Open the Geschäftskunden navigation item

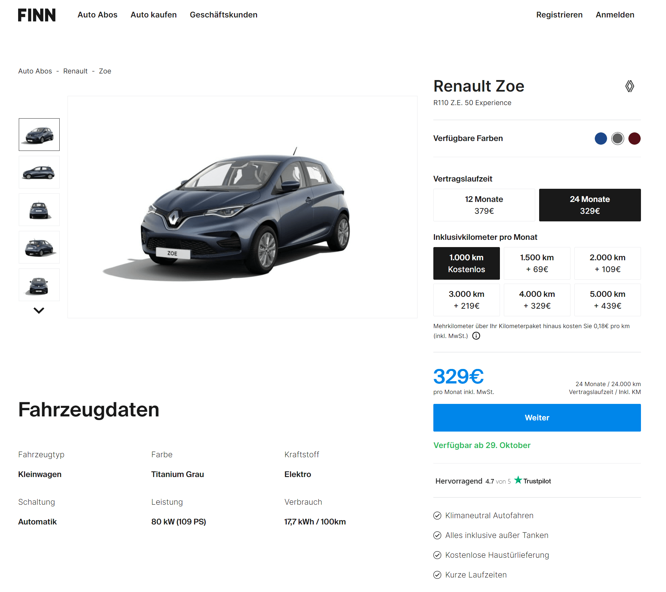[223, 15]
